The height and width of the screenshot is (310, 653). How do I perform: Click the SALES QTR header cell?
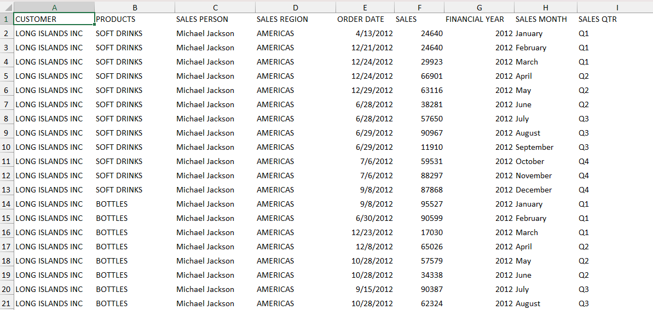615,19
